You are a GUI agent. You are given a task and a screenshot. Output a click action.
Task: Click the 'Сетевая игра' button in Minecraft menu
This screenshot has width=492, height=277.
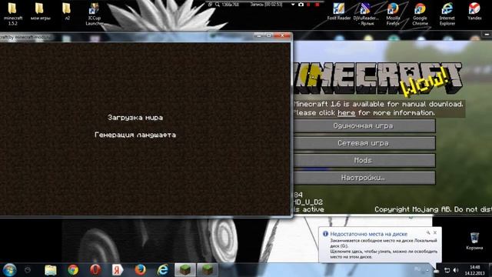click(x=364, y=143)
